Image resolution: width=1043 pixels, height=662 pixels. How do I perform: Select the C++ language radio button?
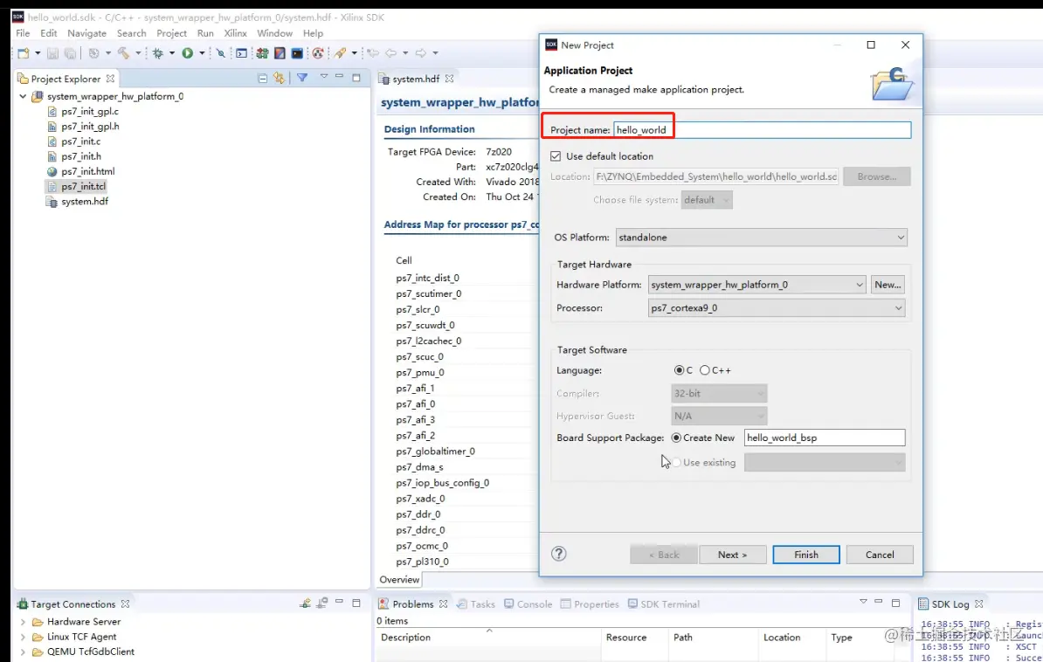[x=704, y=370]
